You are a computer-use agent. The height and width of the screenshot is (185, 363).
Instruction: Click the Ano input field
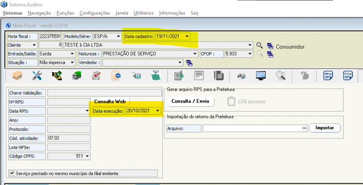(x=69, y=120)
